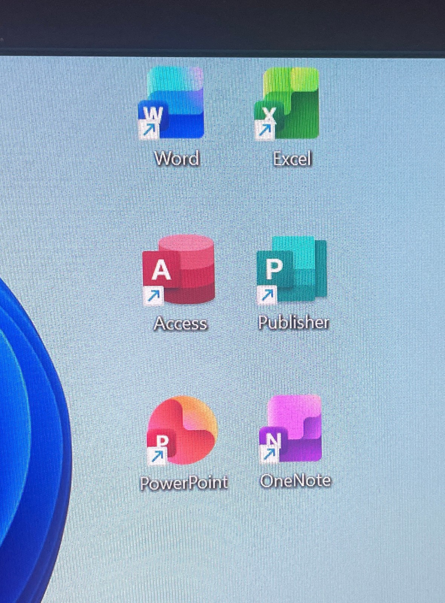Click the "PowerPoint" icon label text

tap(184, 482)
